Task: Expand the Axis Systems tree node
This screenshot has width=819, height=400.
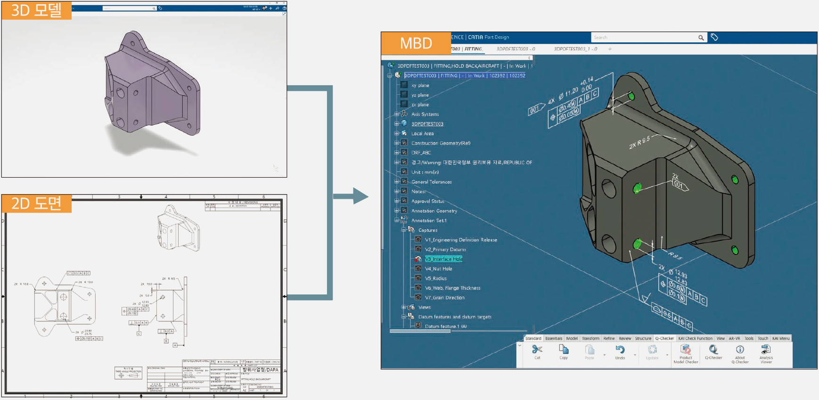Action: (x=397, y=114)
